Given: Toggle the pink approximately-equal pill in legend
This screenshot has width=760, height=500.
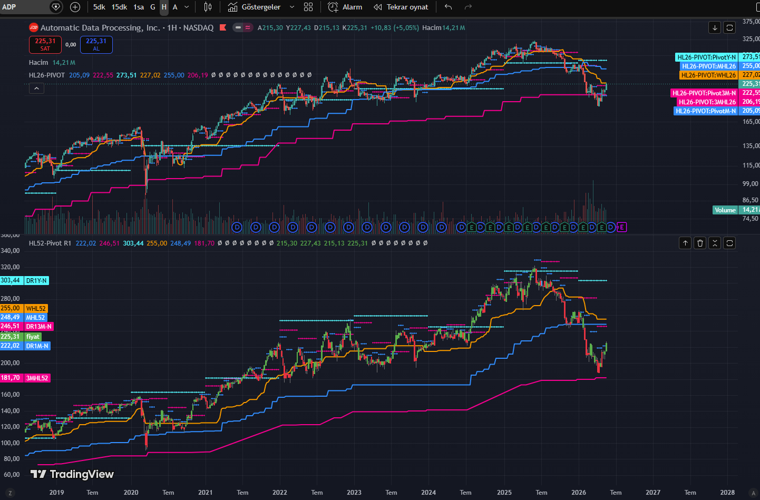Looking at the screenshot, I should [248, 27].
